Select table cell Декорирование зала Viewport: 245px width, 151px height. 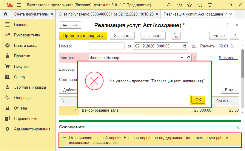[111, 110]
